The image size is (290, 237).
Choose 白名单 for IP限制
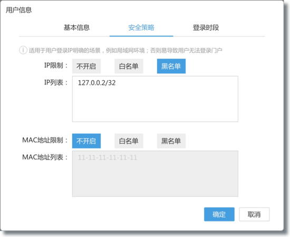pyautogui.click(x=129, y=66)
